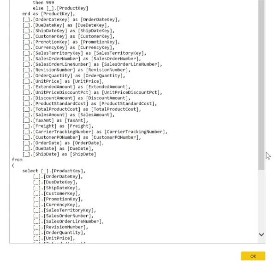Click the opening parenthesis line after from

click(x=13, y=165)
